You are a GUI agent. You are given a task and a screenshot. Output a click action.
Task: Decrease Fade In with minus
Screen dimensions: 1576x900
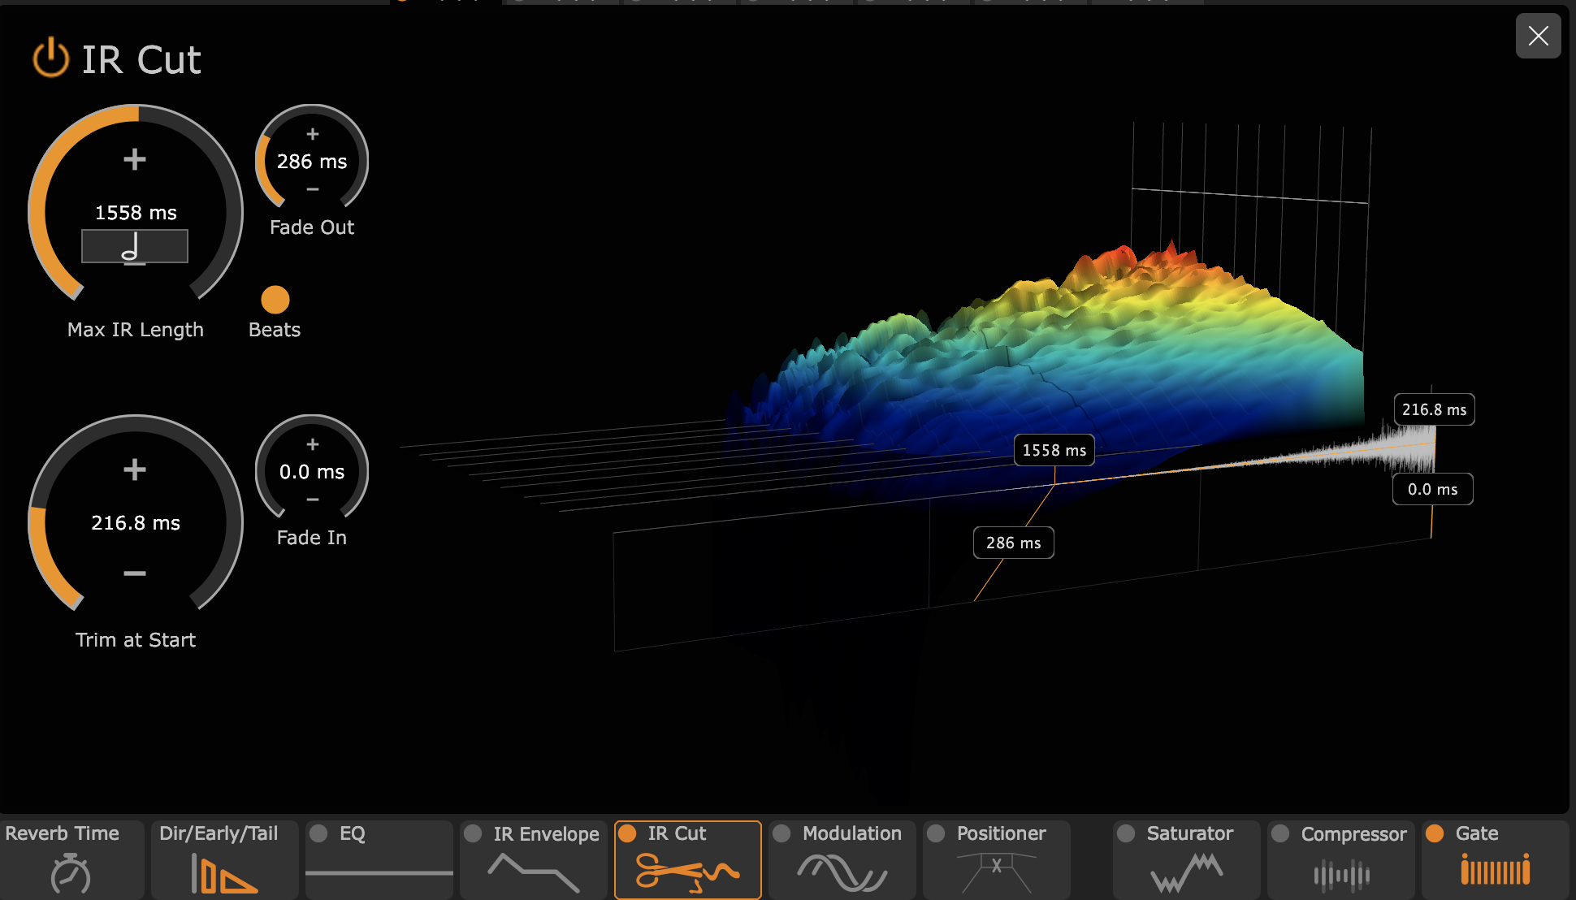(313, 500)
